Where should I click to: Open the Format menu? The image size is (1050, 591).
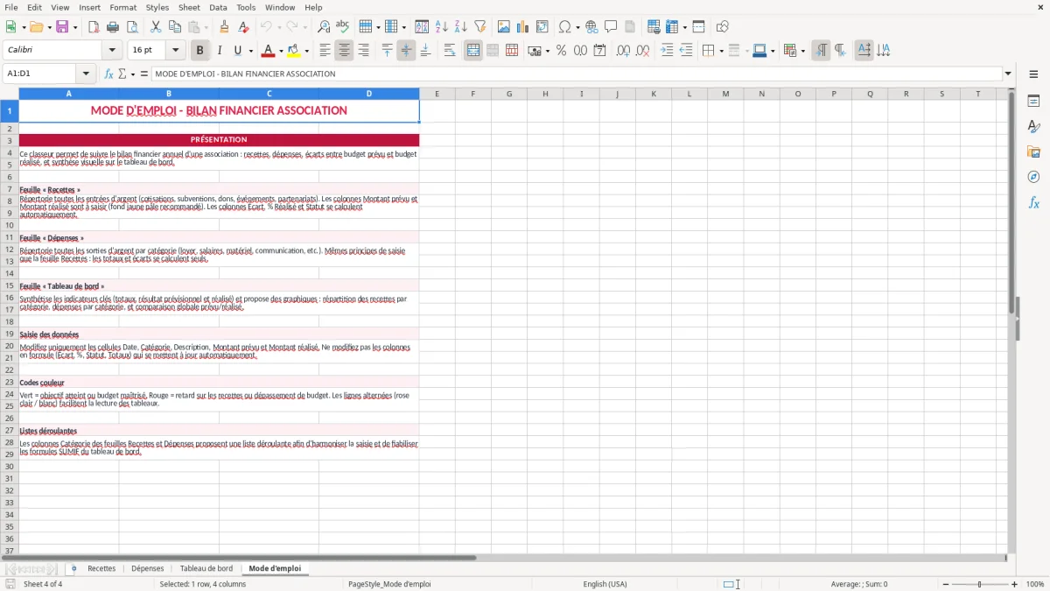[122, 7]
